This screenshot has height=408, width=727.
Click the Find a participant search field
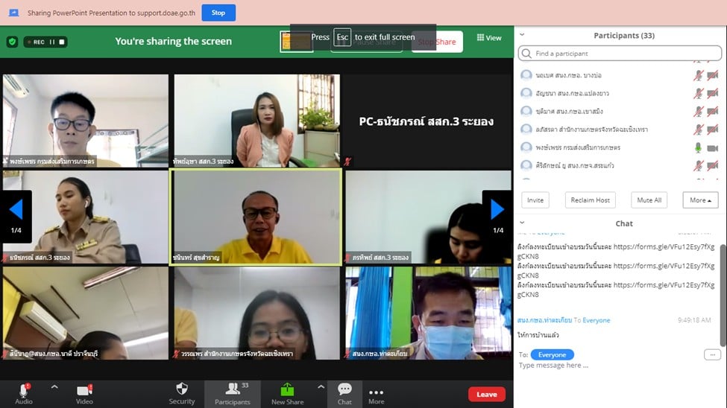pos(619,54)
